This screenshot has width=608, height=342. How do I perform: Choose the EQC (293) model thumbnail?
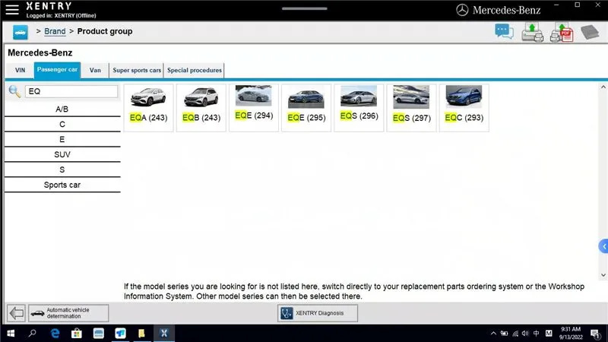tap(464, 108)
